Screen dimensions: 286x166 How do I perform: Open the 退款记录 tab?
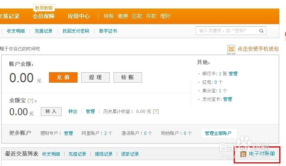pyautogui.click(x=130, y=154)
